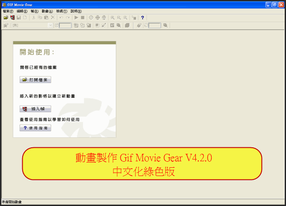Click the loop count input field
This screenshot has height=206, width=286.
pyautogui.click(x=155, y=26)
